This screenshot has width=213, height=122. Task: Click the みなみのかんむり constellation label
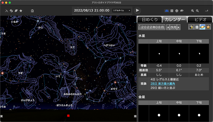(73, 94)
